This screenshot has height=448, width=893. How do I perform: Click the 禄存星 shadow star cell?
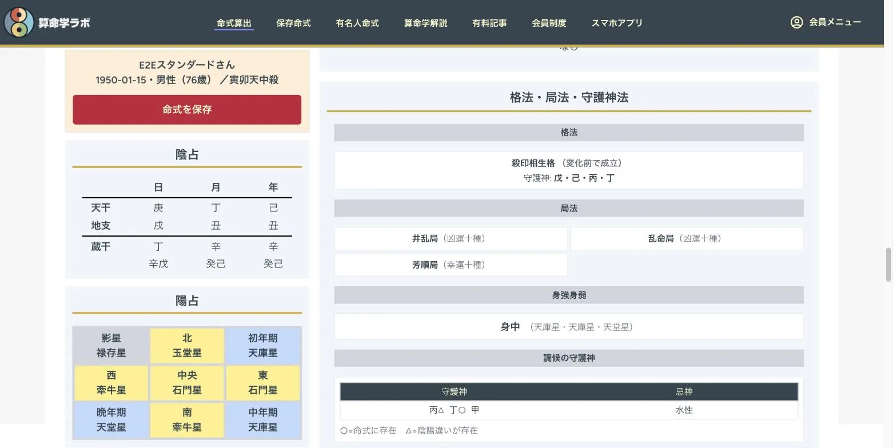(x=111, y=345)
